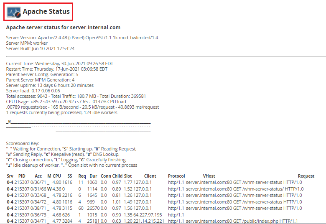Select the "Apache server status for server.internal.com" heading
The width and height of the screenshot is (326, 224).
click(63, 28)
